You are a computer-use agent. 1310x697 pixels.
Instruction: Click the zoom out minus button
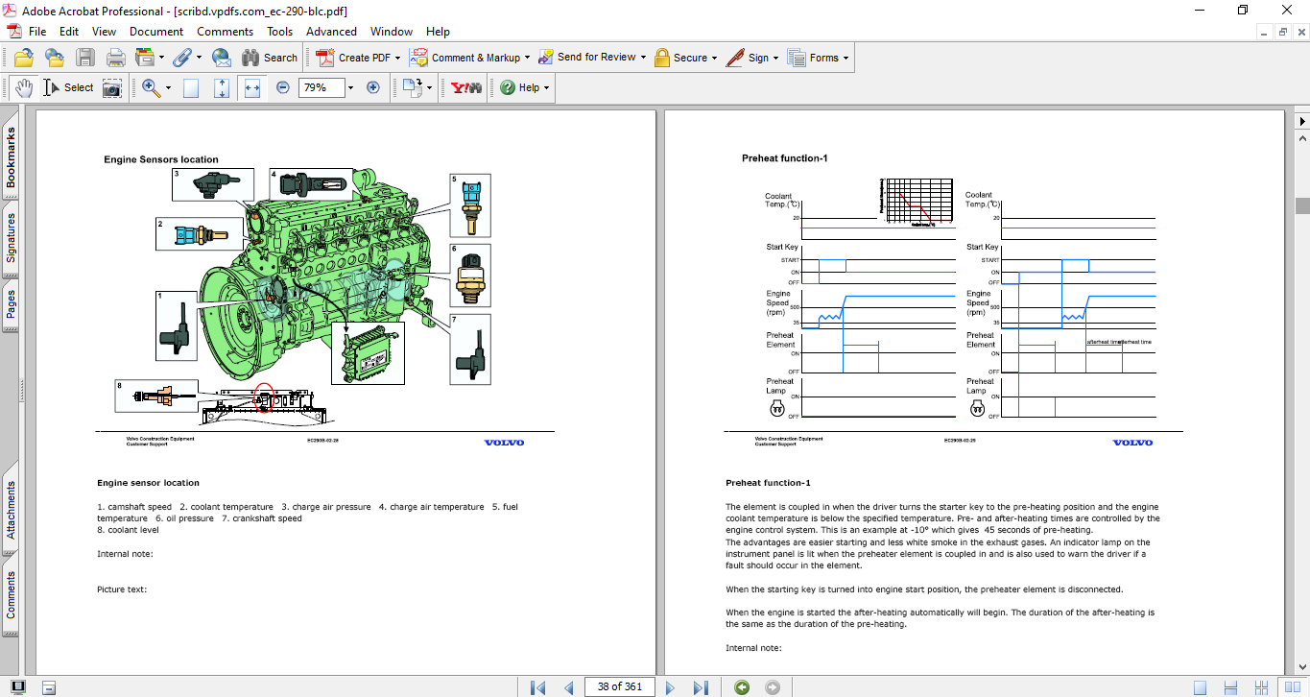tap(283, 87)
